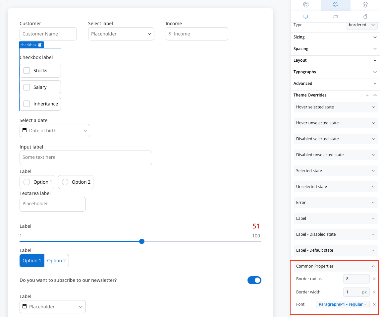Click the Income input field
The image size is (380, 317).
pos(197,34)
